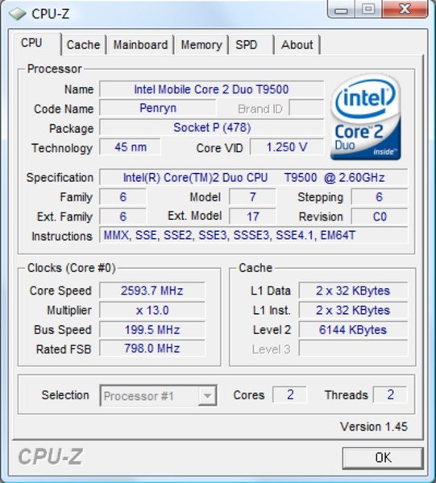
Task: Click the Core Speed 2593.7 MHz value
Action: tap(152, 291)
